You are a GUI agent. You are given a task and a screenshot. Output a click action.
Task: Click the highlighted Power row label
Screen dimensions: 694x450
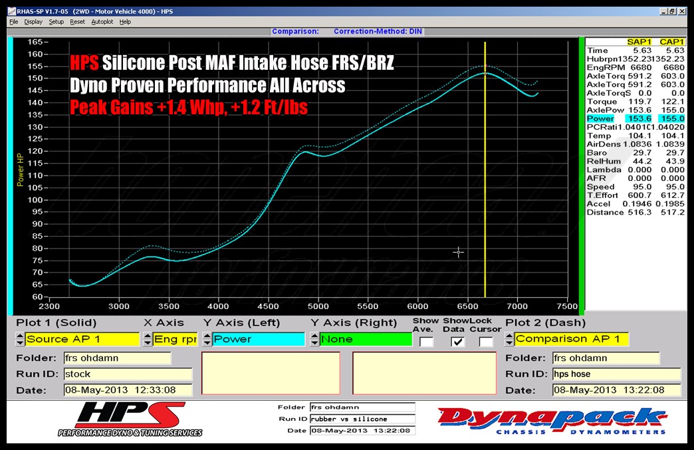pyautogui.click(x=601, y=118)
